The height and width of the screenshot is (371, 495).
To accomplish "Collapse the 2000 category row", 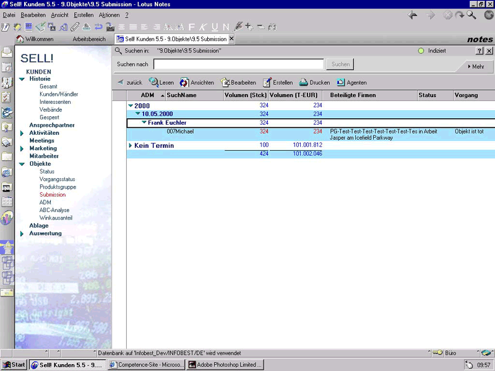I will [131, 106].
